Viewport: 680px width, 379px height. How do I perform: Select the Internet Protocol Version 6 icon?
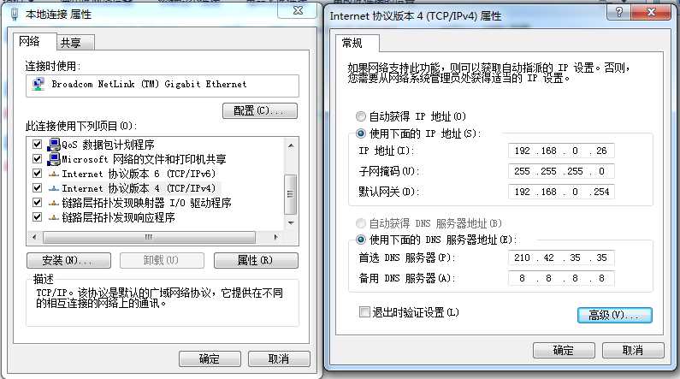54,175
